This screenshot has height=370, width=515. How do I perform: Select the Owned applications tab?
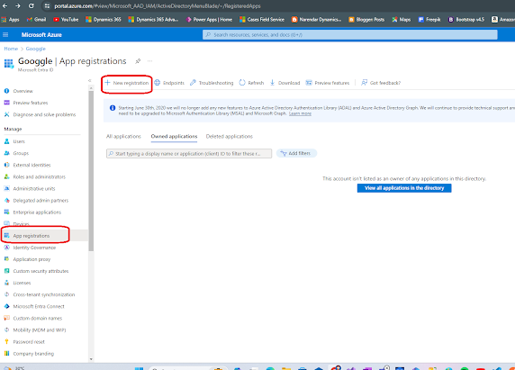(x=174, y=136)
